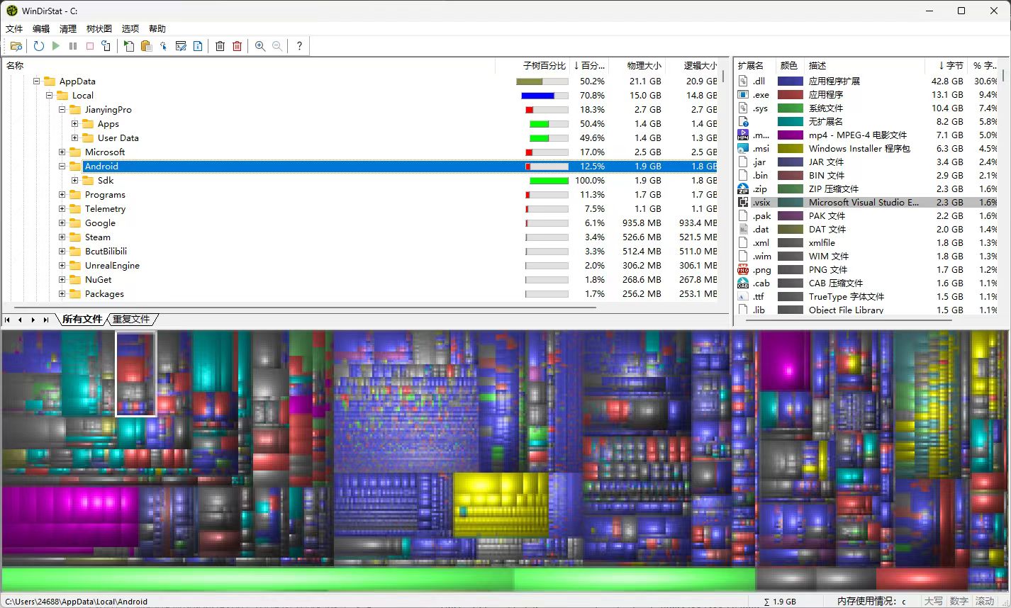Screen dimensions: 1011x608
Task: Sort by the 扩展名 column header
Action: (754, 66)
